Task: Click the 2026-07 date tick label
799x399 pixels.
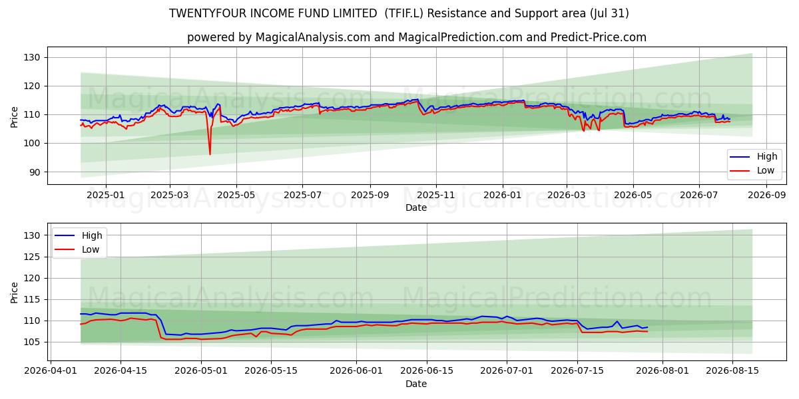Action: (x=699, y=196)
